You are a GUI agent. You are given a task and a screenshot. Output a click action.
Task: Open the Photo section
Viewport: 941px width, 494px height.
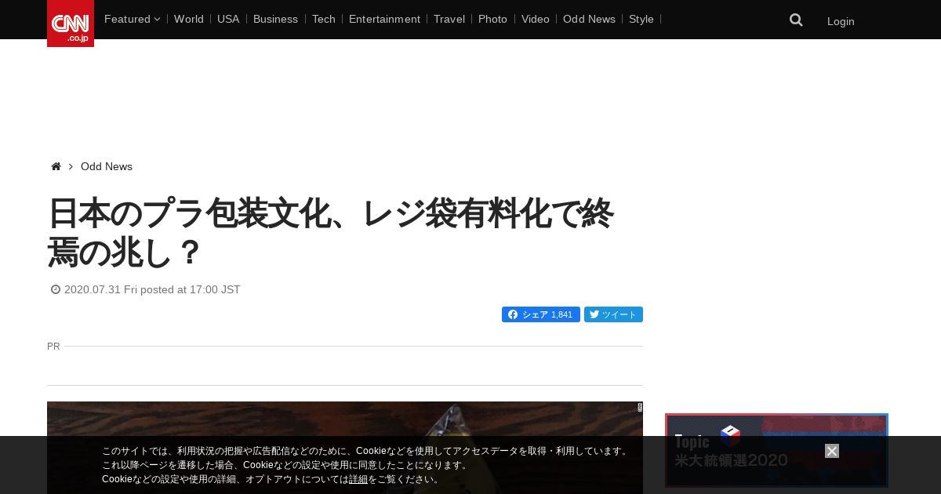[492, 19]
